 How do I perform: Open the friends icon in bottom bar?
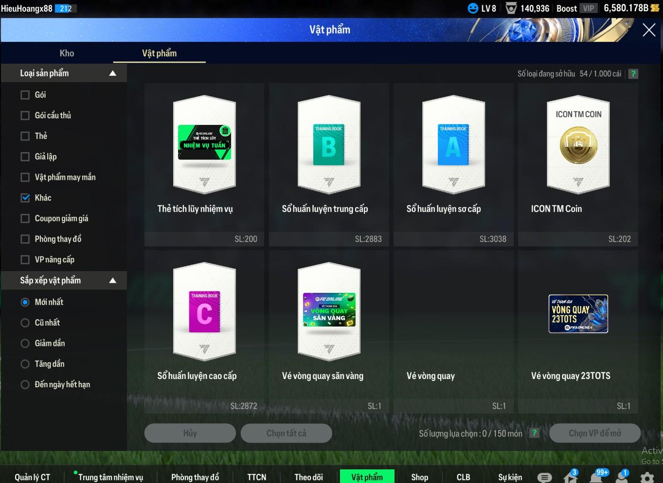click(x=622, y=477)
